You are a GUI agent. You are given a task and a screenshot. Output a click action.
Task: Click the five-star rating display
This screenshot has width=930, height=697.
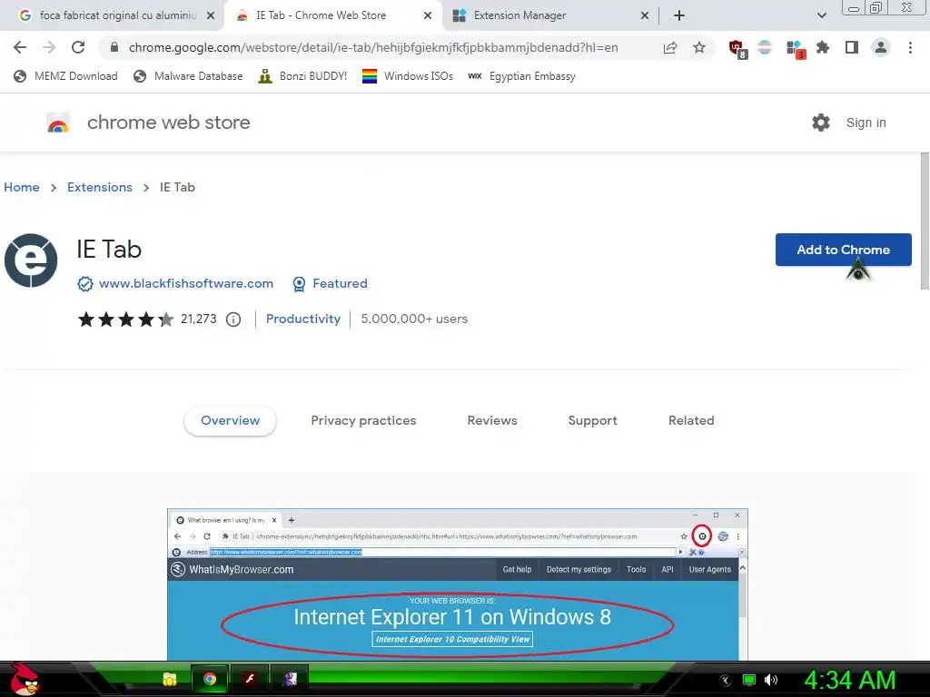tap(125, 319)
